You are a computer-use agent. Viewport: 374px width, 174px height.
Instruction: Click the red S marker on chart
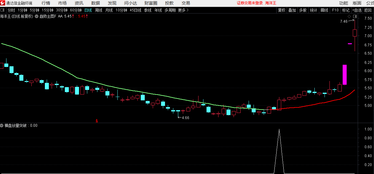(97, 121)
